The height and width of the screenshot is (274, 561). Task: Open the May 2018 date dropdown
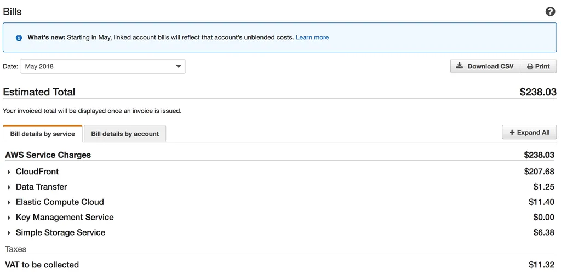[102, 66]
